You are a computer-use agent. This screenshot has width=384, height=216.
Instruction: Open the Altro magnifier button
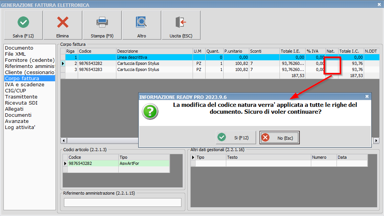(x=142, y=25)
